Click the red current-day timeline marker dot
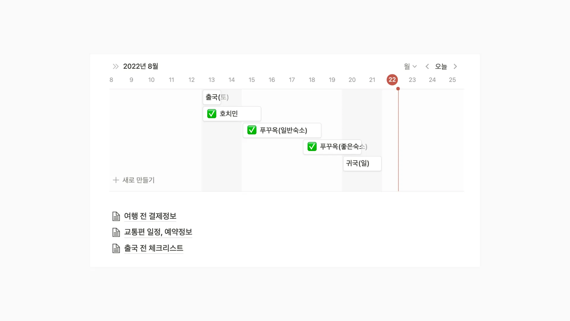The width and height of the screenshot is (570, 321). 398,89
